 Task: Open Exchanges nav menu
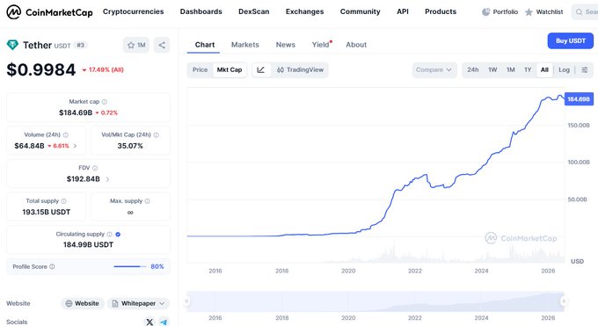(x=305, y=11)
